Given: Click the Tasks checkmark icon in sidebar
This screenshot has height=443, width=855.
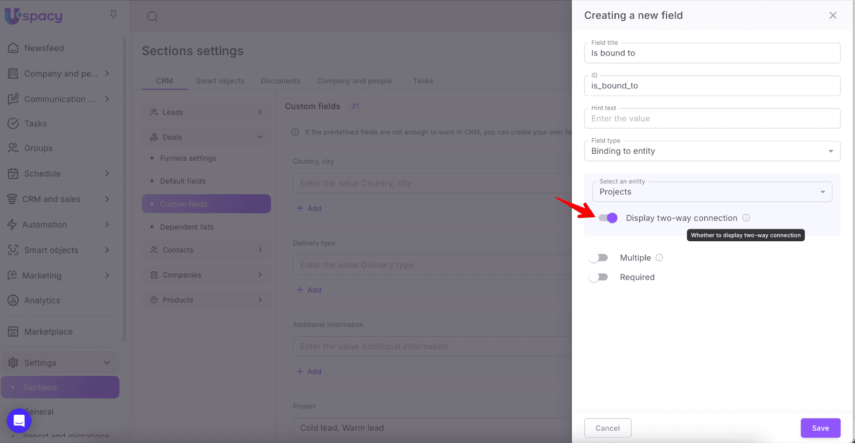Looking at the screenshot, I should (x=13, y=123).
